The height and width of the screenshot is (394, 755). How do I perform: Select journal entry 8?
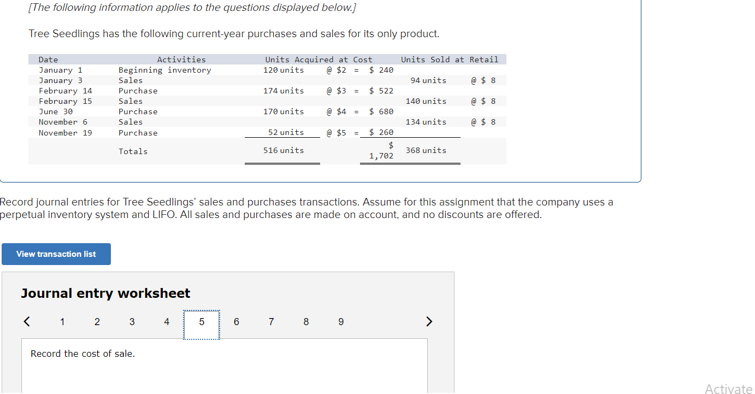click(306, 322)
